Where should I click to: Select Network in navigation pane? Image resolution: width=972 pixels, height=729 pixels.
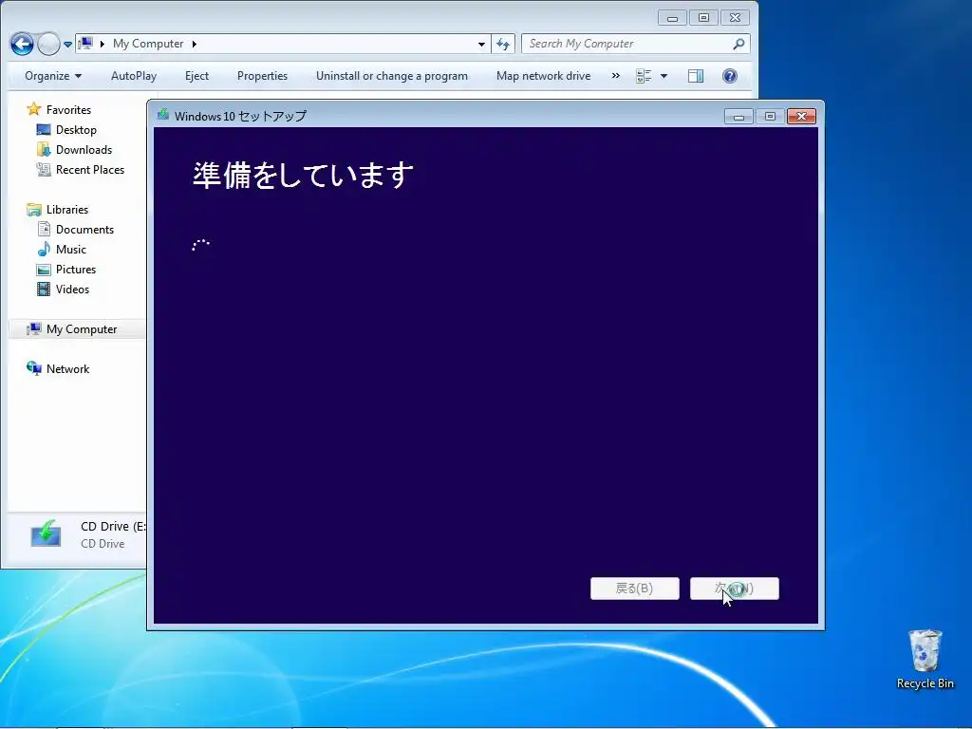(x=67, y=369)
